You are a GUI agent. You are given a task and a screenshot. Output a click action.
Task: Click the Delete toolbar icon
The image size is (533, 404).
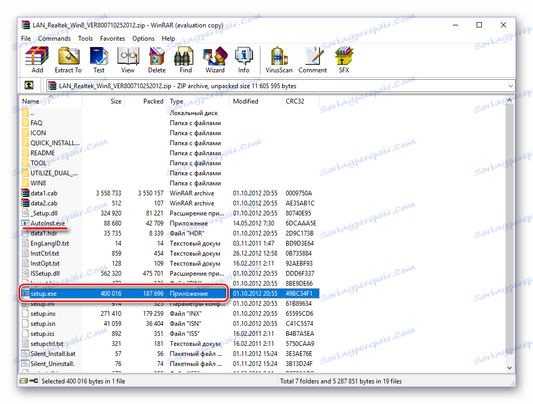[x=157, y=60]
